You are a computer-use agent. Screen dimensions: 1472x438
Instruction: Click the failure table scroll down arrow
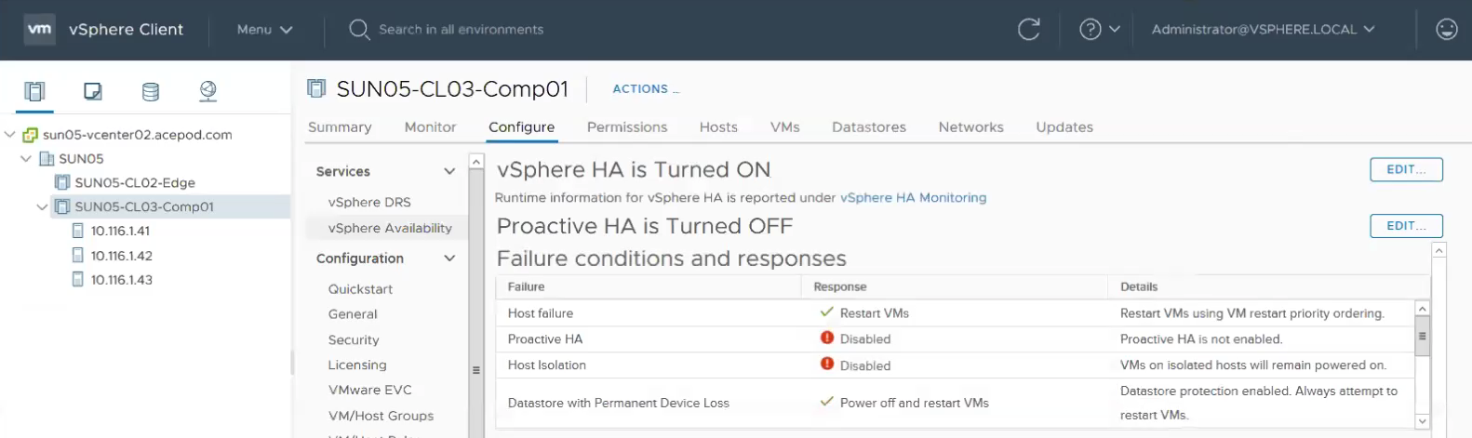1422,421
